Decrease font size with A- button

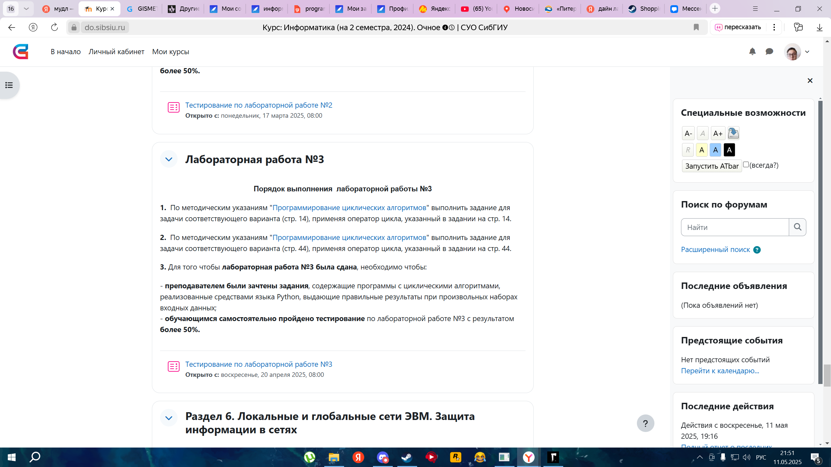[688, 133]
